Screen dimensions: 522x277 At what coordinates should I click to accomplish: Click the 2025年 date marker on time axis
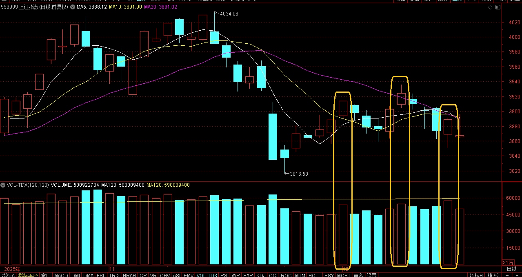(12, 269)
